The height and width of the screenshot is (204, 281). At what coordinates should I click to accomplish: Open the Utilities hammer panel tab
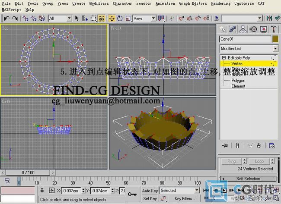click(274, 29)
